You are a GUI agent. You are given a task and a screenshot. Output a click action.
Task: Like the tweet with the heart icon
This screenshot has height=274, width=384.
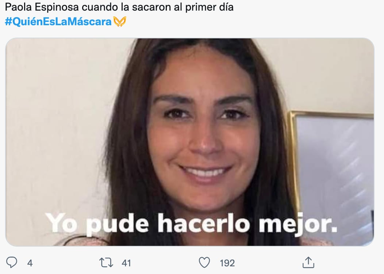pyautogui.click(x=204, y=262)
